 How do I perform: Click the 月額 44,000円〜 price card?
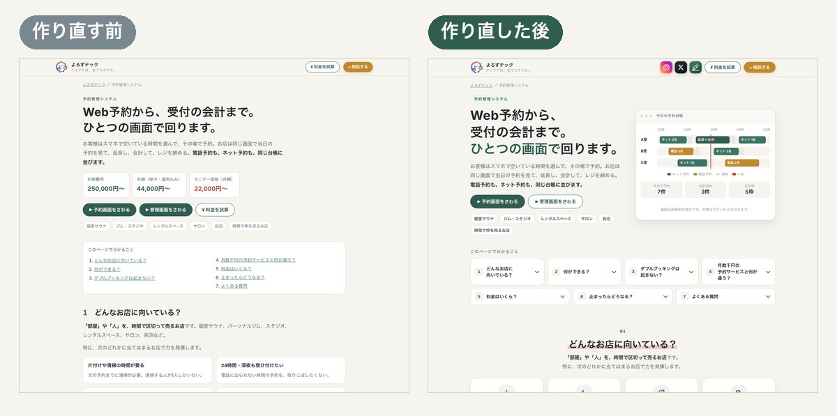160,185
